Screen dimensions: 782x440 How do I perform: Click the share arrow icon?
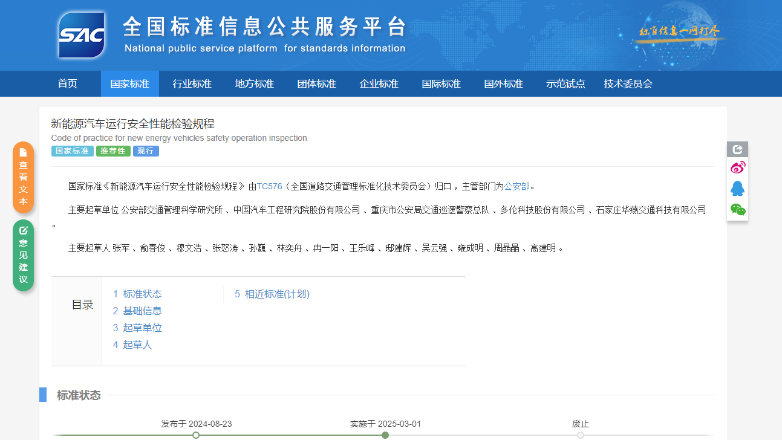[737, 149]
